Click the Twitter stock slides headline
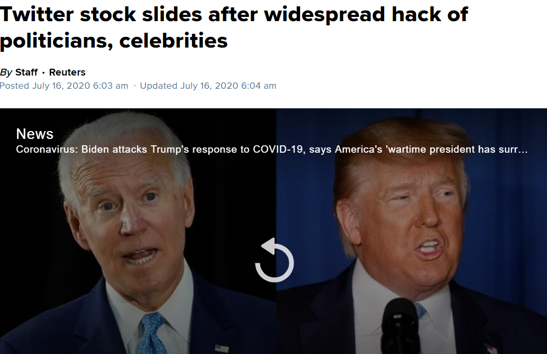 [234, 27]
